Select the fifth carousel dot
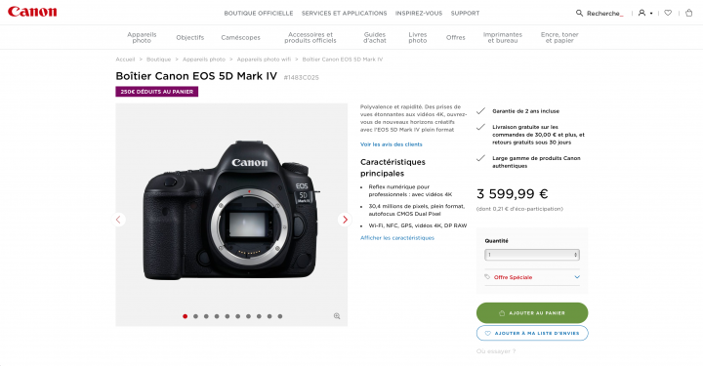The image size is (703, 366). [227, 316]
